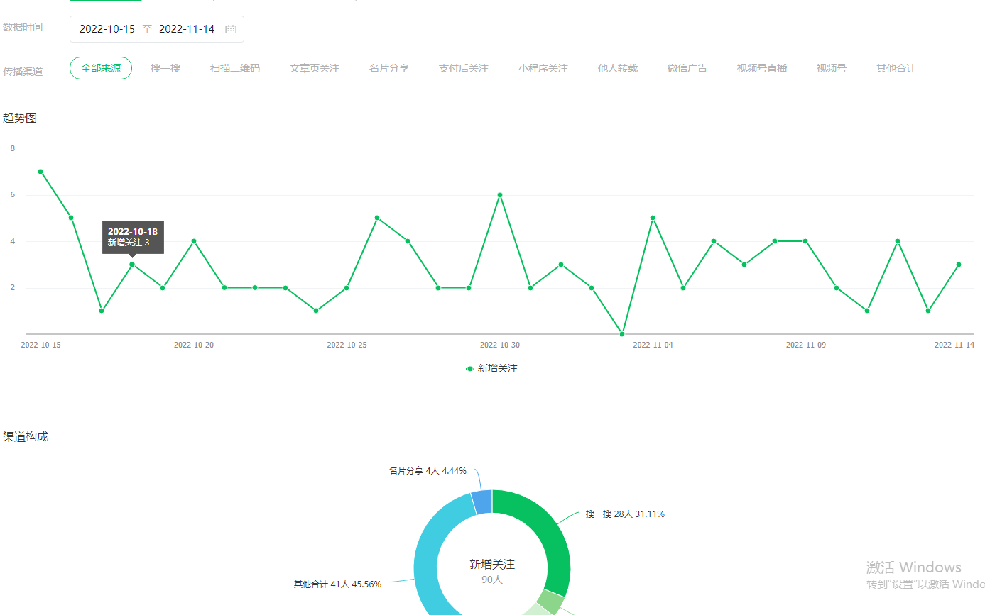The width and height of the screenshot is (985, 615).
Task: Filter by 小程序关注 channel
Action: tap(543, 68)
